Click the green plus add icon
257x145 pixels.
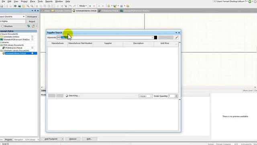90,6
